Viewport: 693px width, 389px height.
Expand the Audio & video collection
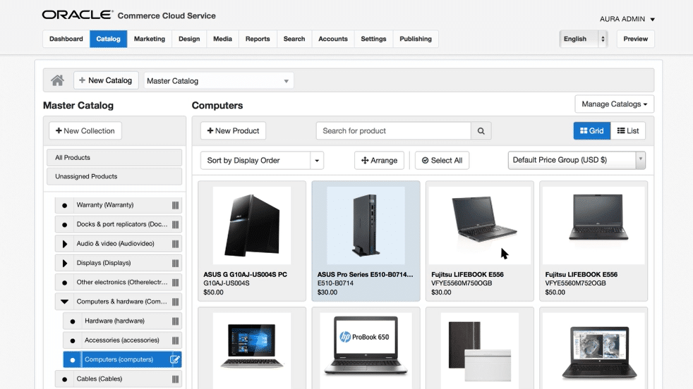[x=64, y=244]
